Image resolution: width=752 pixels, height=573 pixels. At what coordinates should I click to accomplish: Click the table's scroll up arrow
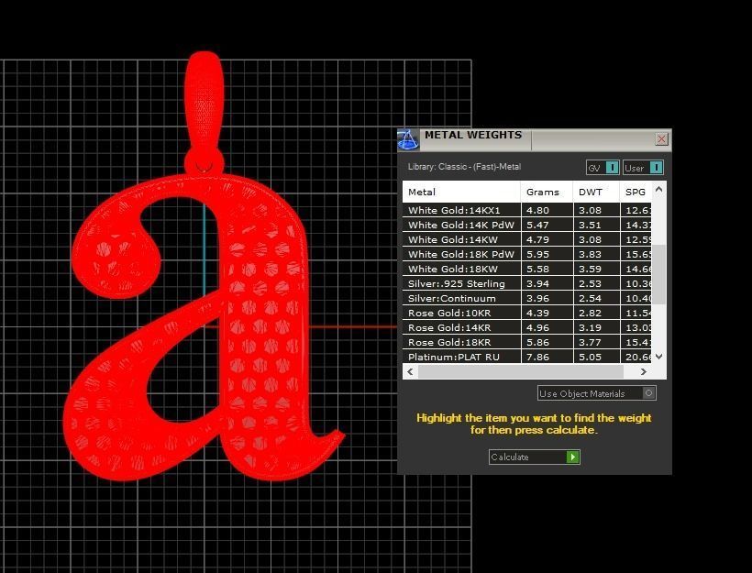pos(659,190)
